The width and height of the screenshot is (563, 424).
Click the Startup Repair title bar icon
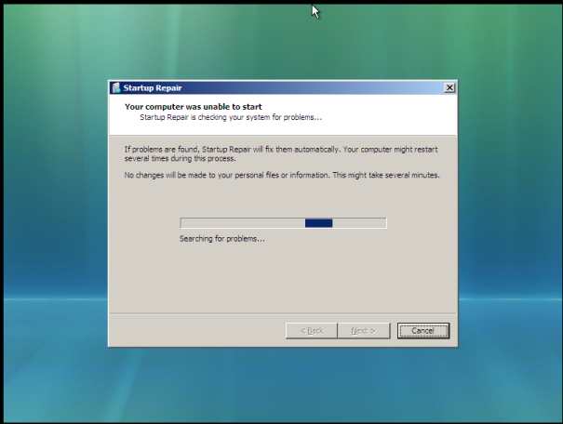(116, 88)
